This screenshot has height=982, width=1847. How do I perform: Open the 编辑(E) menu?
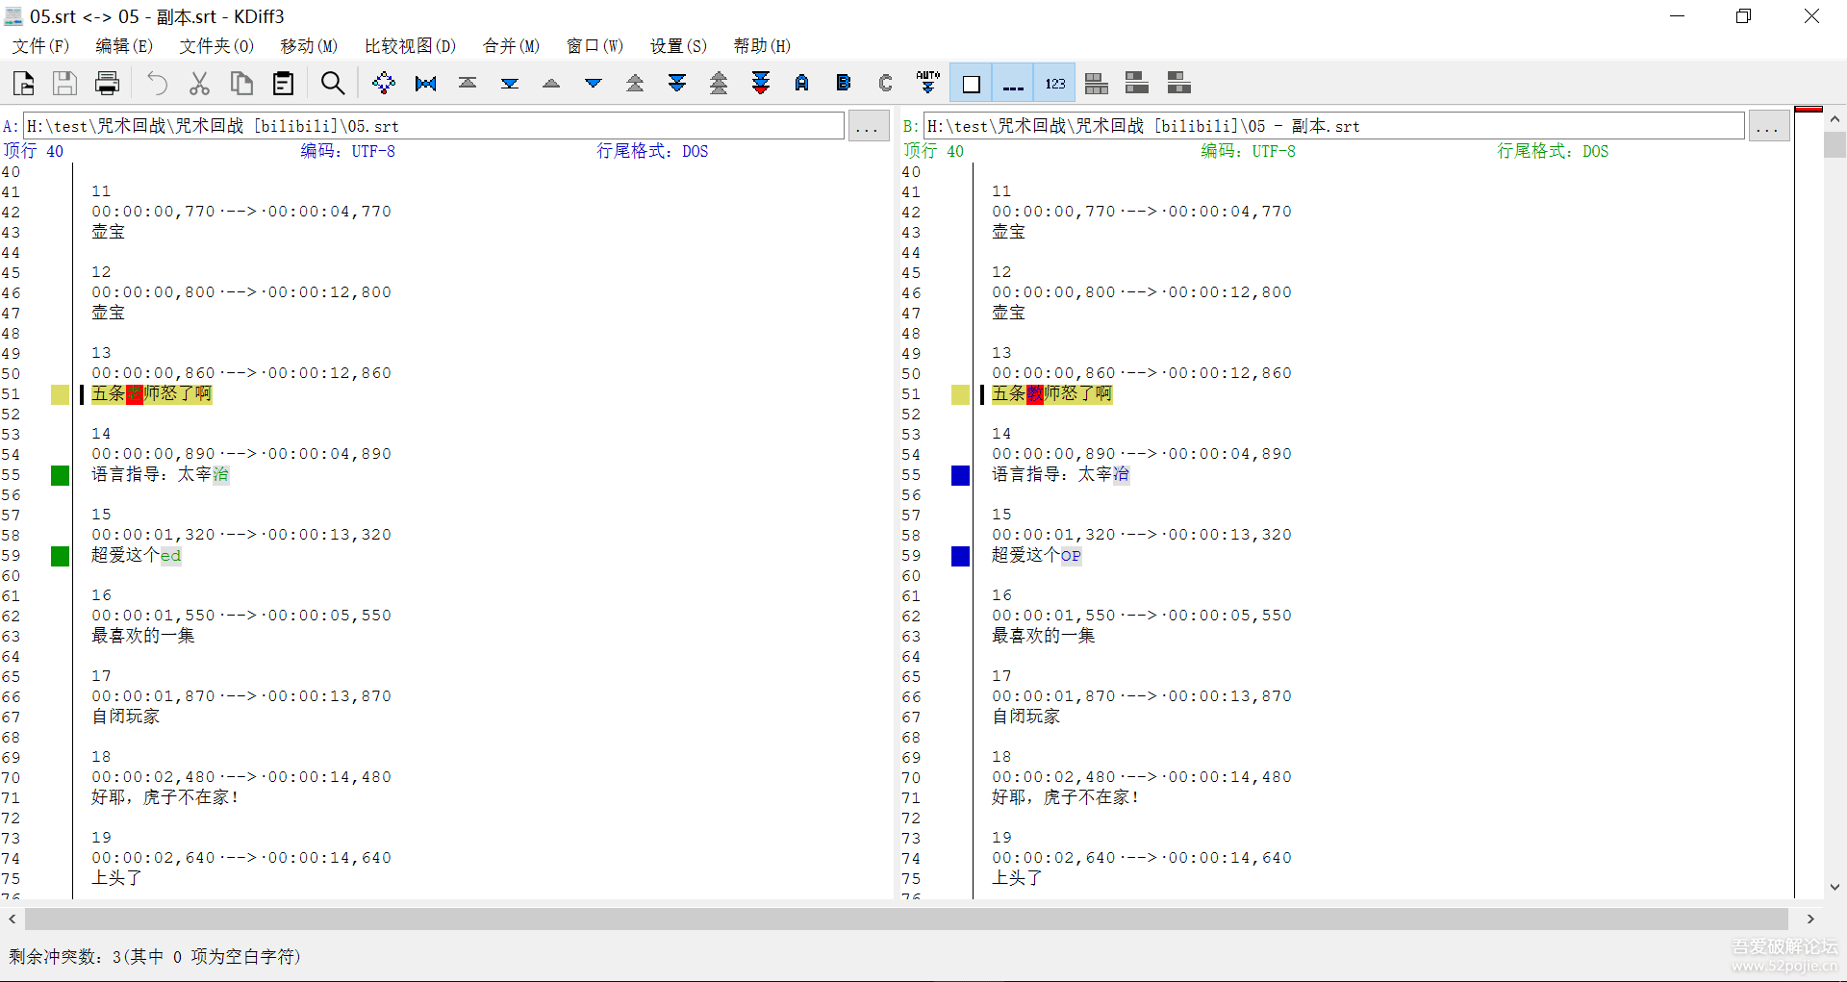[x=124, y=46]
